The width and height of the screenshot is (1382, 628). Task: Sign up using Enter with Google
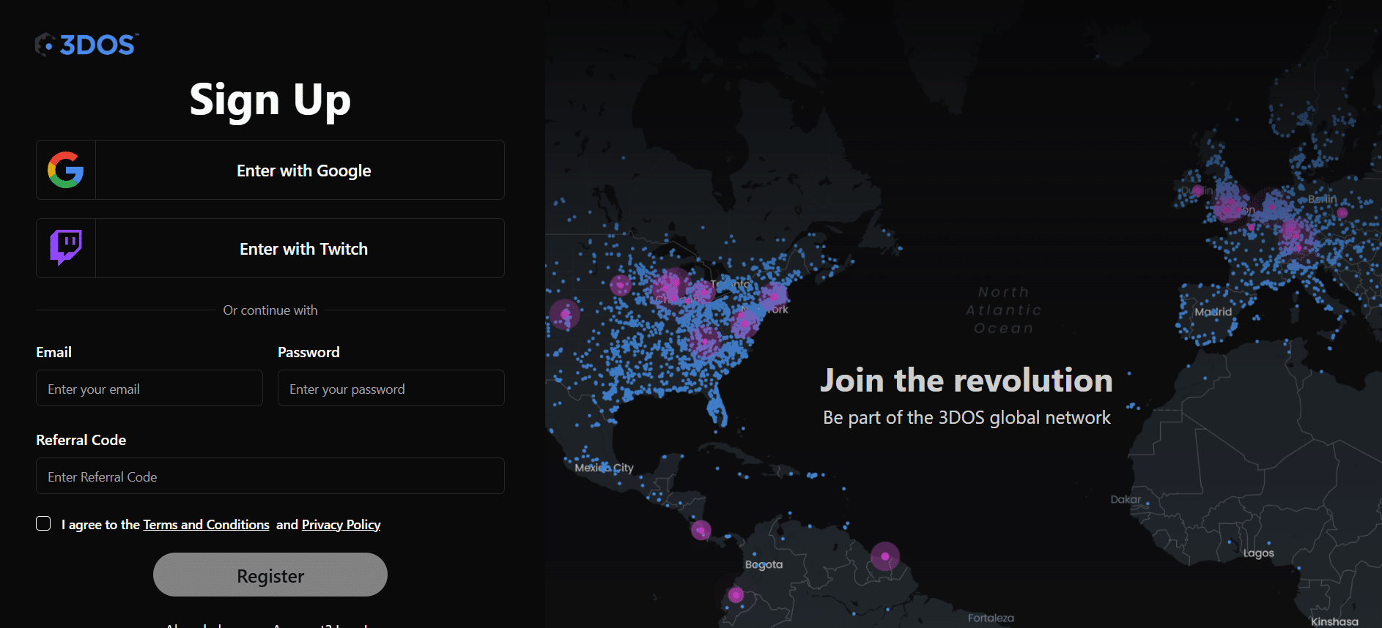pyautogui.click(x=270, y=170)
